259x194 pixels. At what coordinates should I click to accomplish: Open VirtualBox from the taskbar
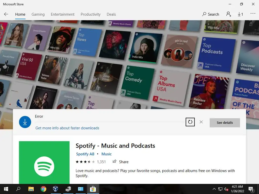56,189
